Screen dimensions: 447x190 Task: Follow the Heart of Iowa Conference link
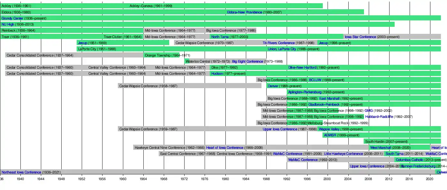(x=224, y=148)
